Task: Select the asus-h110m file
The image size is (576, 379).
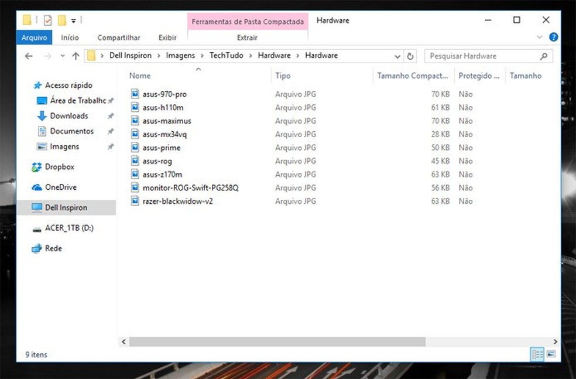Action: coord(163,108)
